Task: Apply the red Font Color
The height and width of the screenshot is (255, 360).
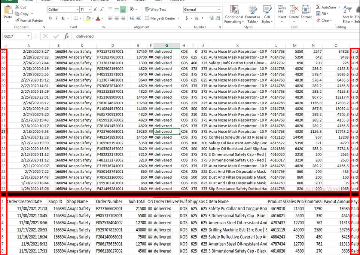Action: tap(98, 18)
